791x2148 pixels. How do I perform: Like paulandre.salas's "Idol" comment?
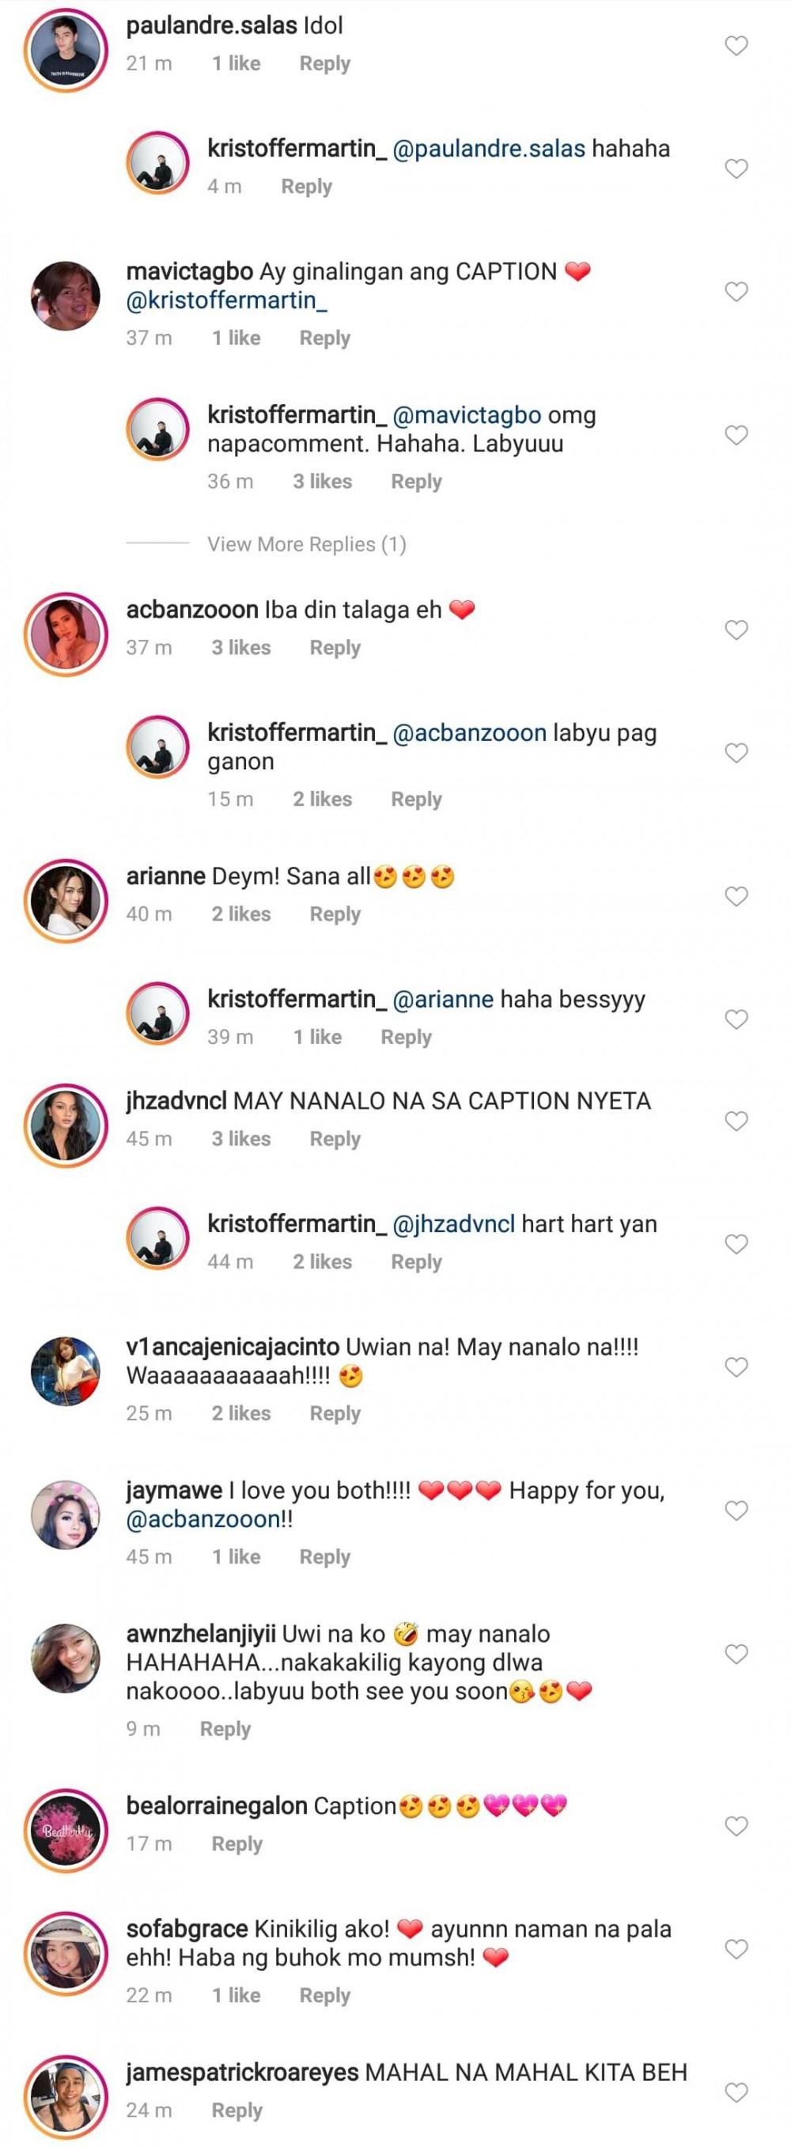736,46
